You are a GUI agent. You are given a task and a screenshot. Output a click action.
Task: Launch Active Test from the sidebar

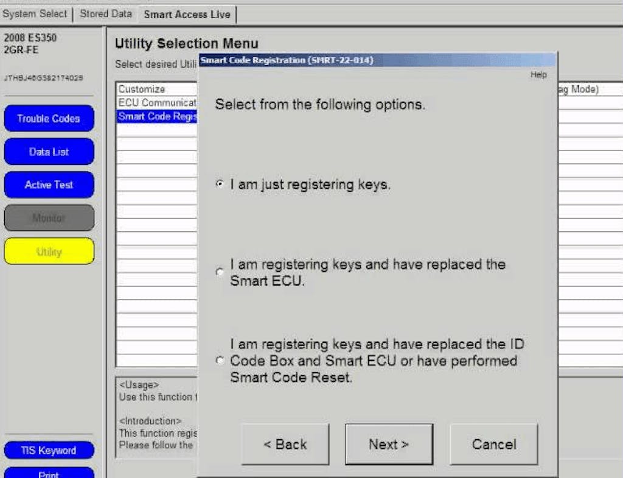click(49, 185)
